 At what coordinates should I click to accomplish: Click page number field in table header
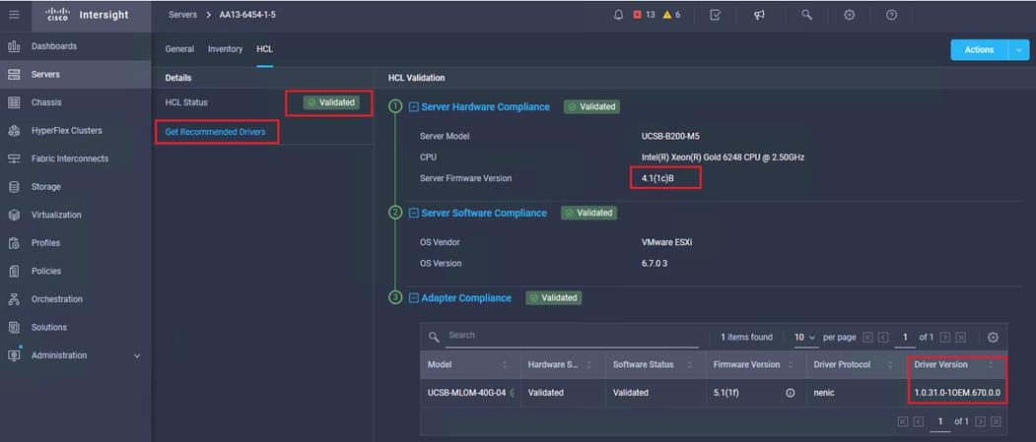pos(905,337)
